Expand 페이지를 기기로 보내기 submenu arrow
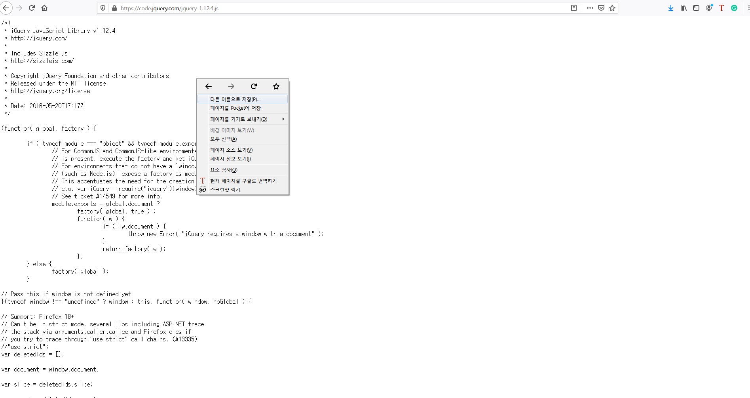Screen dimensions: 750x398 (283, 119)
